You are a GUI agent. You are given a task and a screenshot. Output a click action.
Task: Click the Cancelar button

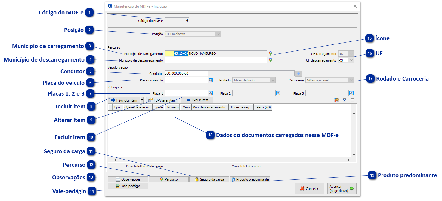(x=309, y=189)
